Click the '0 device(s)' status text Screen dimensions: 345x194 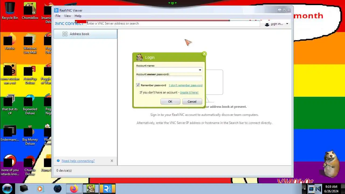(x=64, y=171)
